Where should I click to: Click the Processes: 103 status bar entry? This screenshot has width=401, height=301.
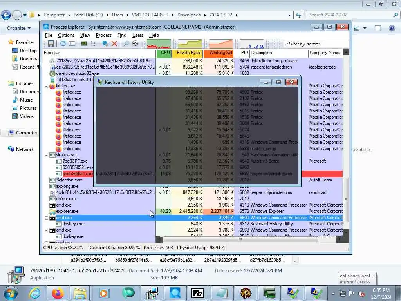[x=158, y=248]
